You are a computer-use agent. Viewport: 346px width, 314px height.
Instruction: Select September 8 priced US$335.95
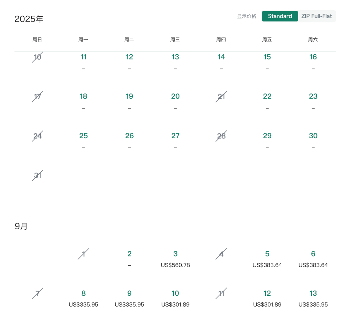coord(83,298)
